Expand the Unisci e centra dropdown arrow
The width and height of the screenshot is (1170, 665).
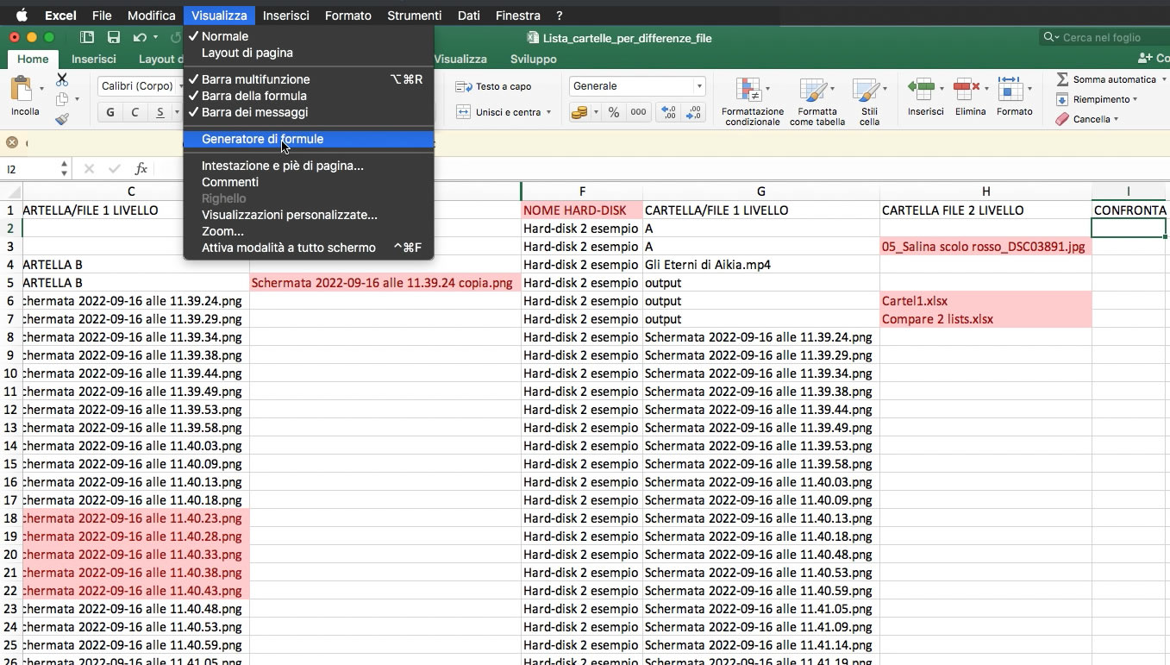[548, 112]
